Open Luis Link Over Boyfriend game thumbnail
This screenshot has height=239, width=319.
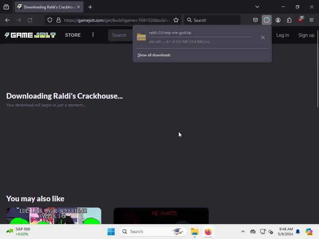point(54,216)
